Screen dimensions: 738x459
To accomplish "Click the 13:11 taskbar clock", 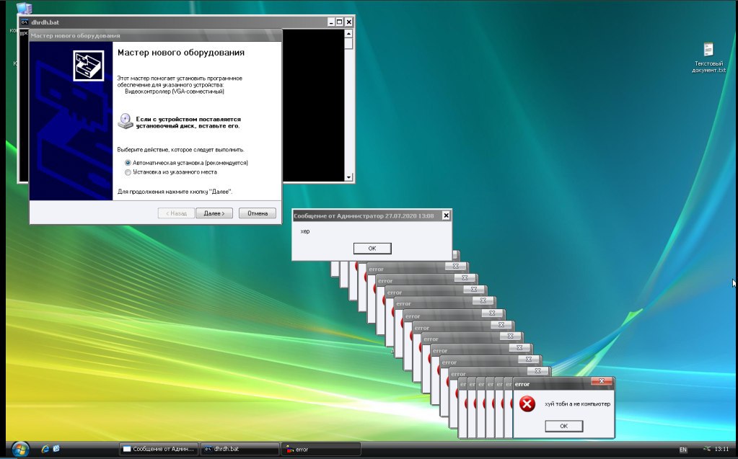I will tap(721, 449).
